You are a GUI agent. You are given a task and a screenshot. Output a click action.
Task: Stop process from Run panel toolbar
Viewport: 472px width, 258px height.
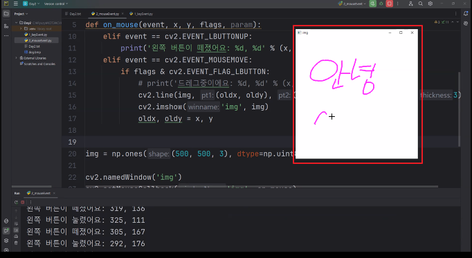[x=23, y=203]
